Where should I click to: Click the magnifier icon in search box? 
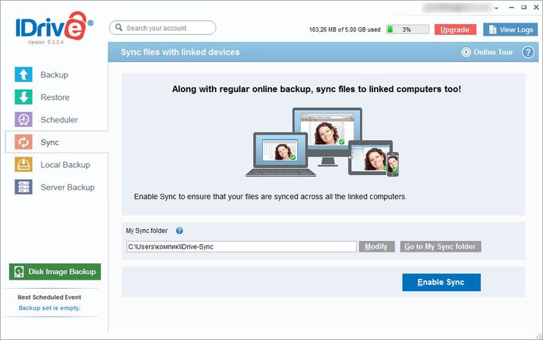click(119, 28)
